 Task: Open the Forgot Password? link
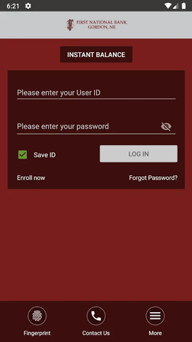click(153, 178)
